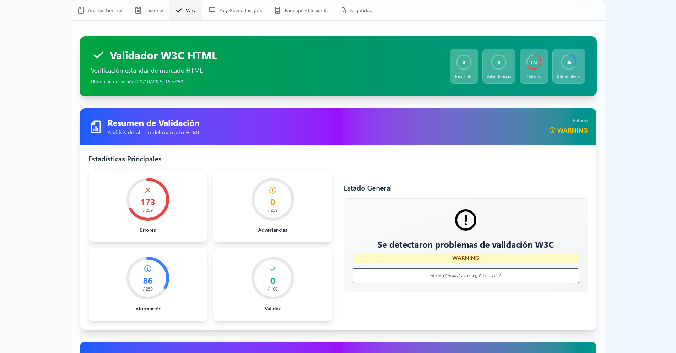Click the lavozdegalicia.es URL field

[465, 276]
